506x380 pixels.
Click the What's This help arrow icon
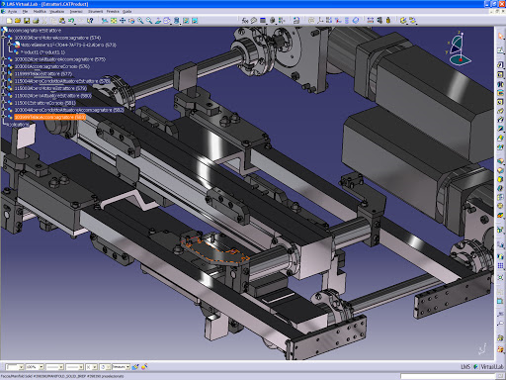[x=90, y=21]
